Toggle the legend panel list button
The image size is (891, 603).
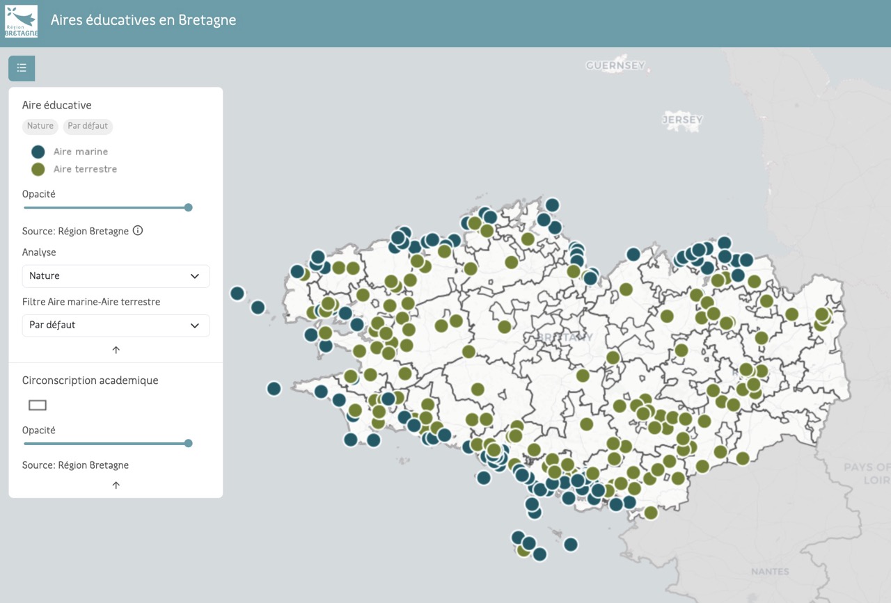click(22, 68)
